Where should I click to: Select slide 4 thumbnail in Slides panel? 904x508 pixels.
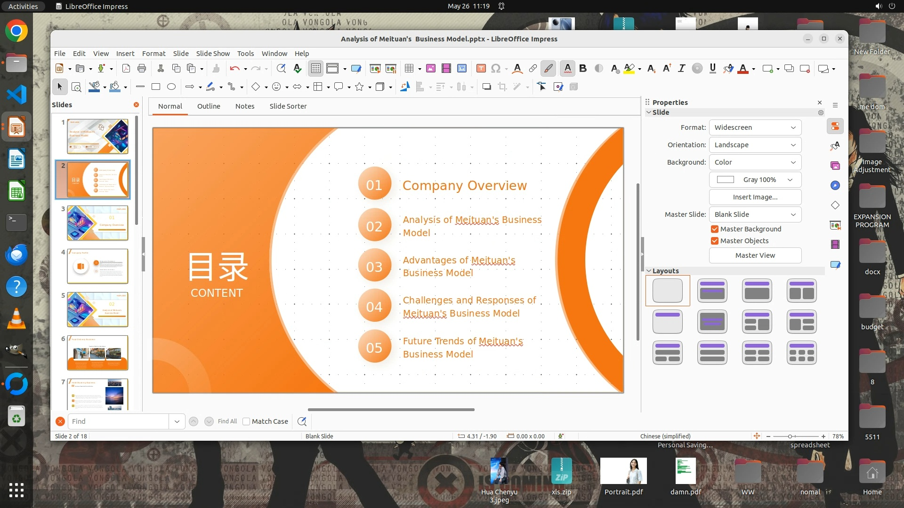(97, 266)
